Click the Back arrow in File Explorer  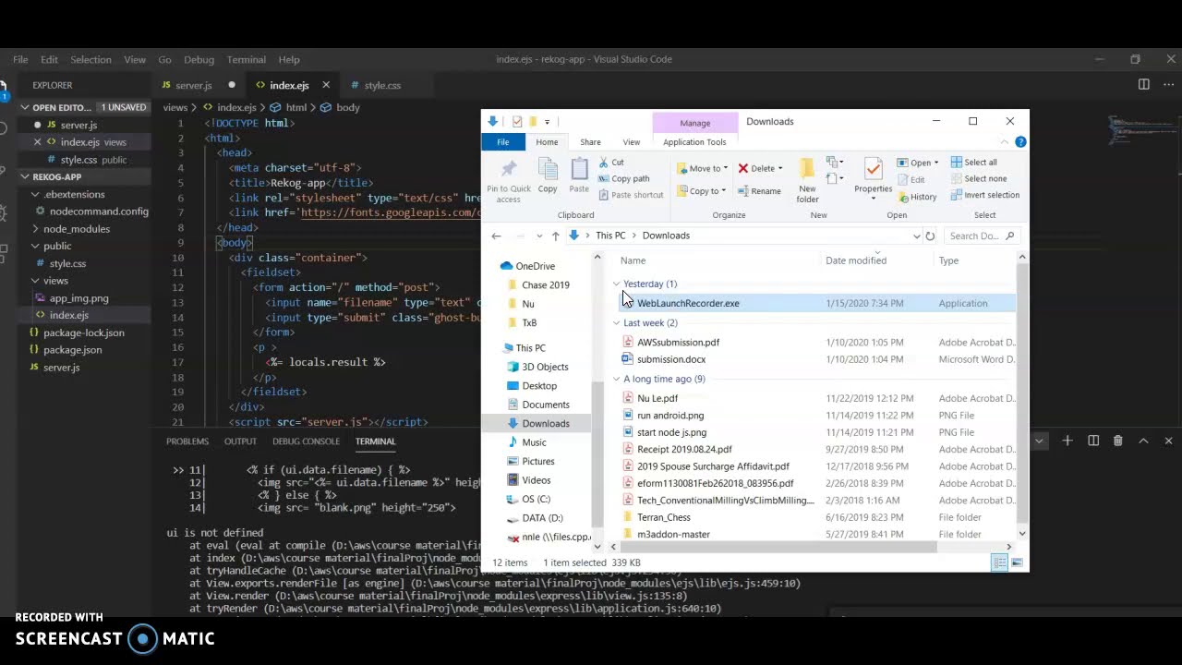(x=496, y=236)
